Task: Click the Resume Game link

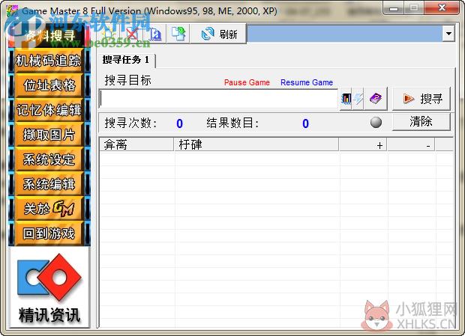Action: click(x=307, y=82)
